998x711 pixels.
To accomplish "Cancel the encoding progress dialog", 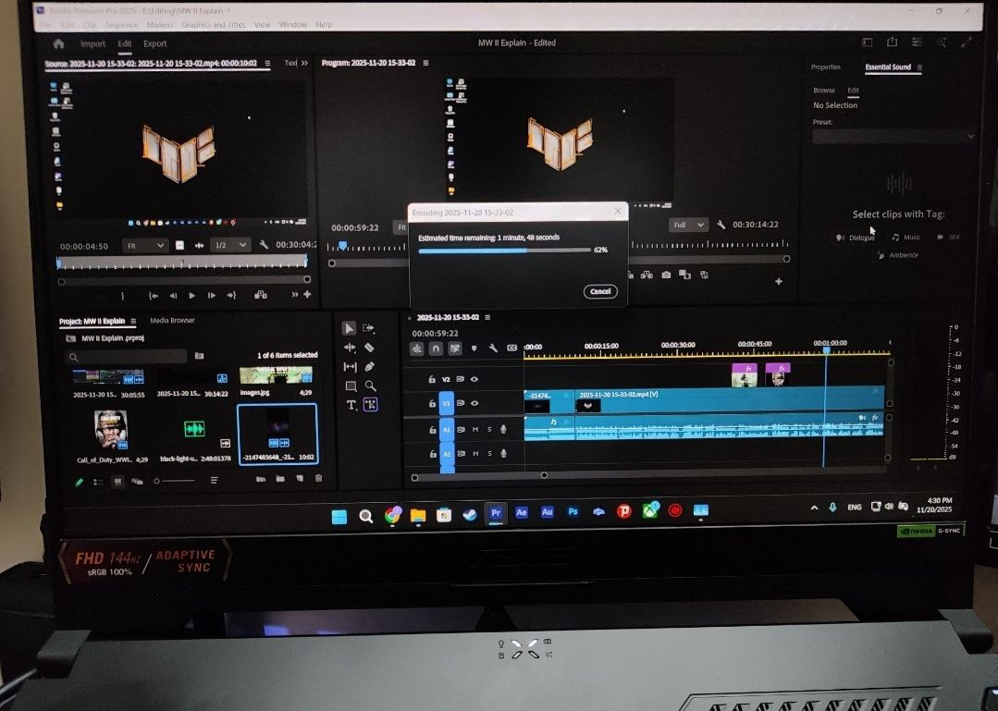I will coord(600,291).
